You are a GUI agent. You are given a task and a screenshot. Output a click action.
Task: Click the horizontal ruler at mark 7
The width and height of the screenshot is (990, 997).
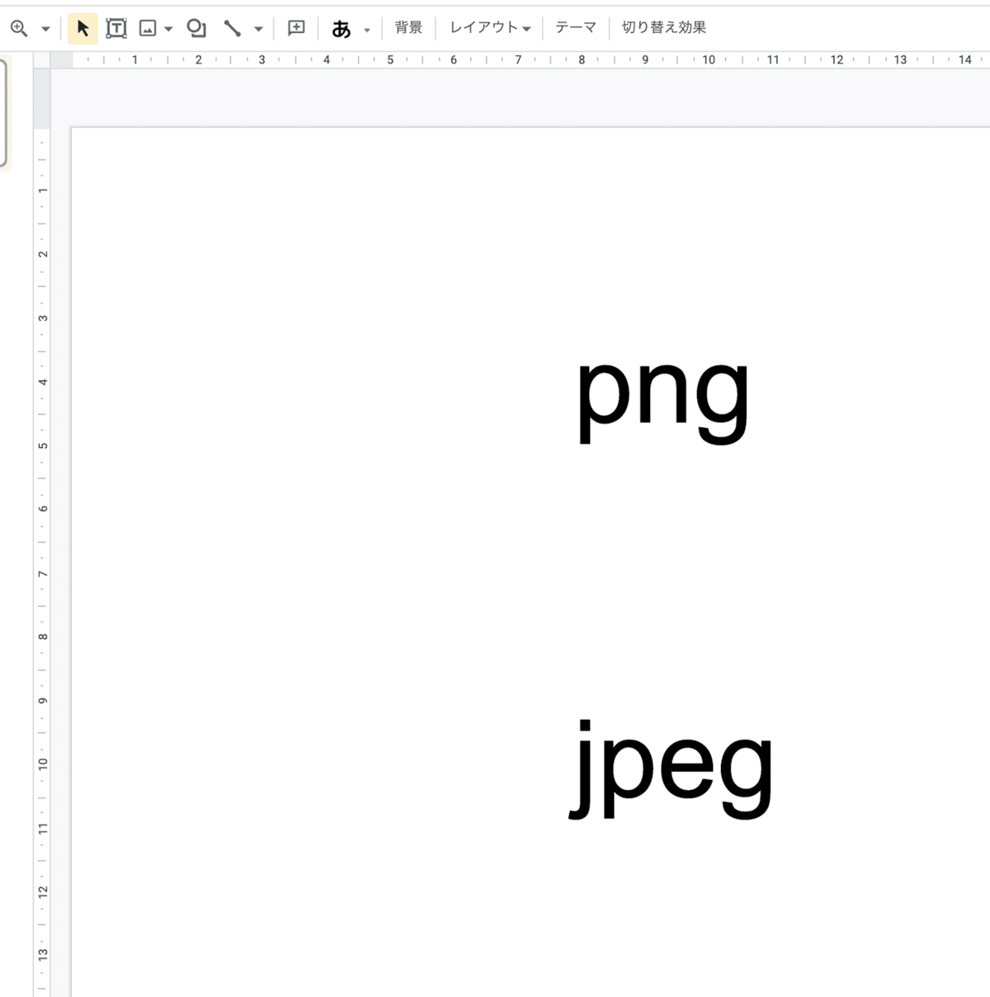(x=518, y=59)
